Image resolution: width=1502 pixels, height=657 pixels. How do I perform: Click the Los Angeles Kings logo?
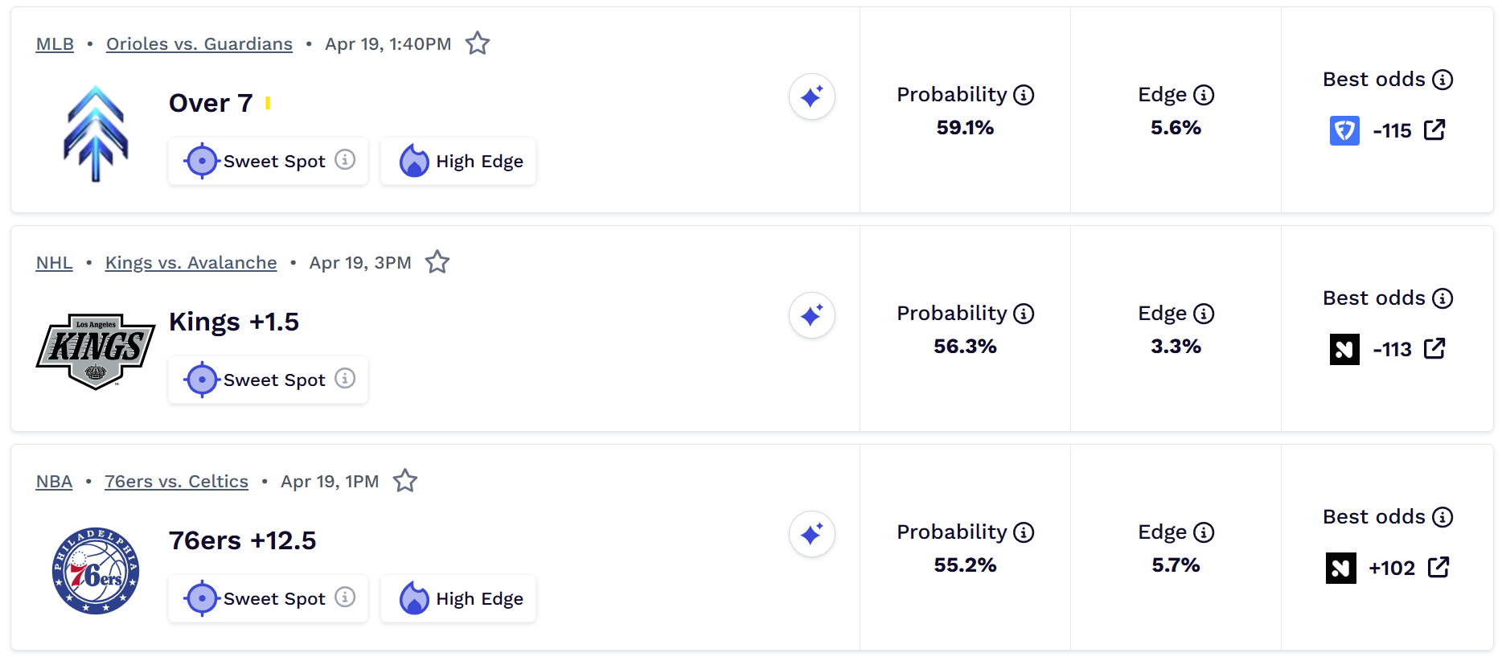pyautogui.click(x=96, y=351)
